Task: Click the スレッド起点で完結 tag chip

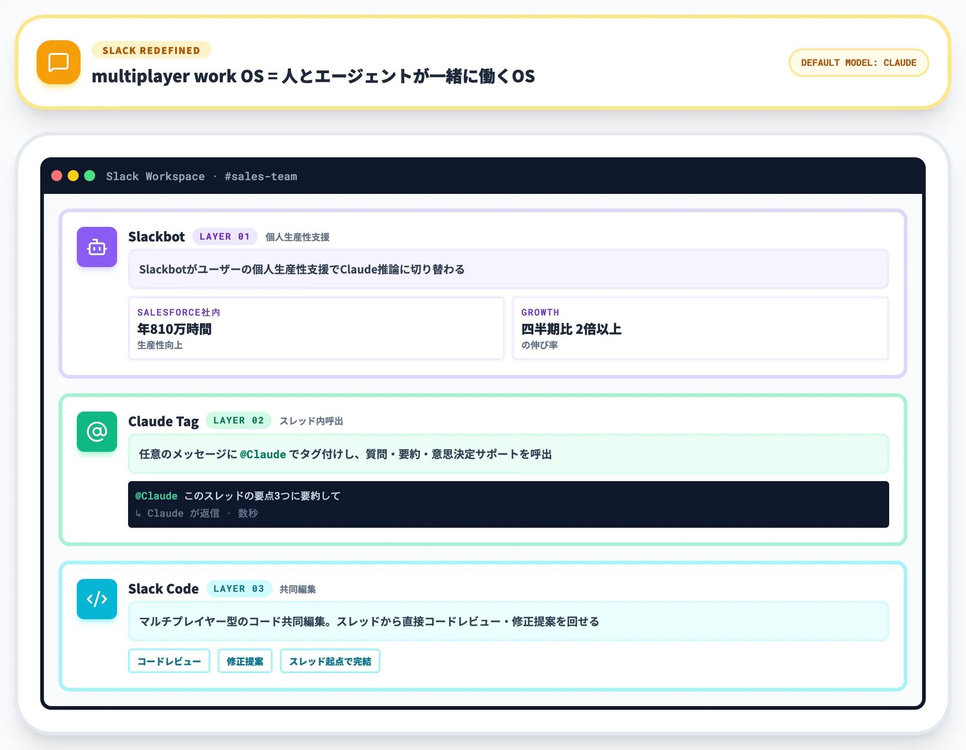Action: [x=330, y=661]
